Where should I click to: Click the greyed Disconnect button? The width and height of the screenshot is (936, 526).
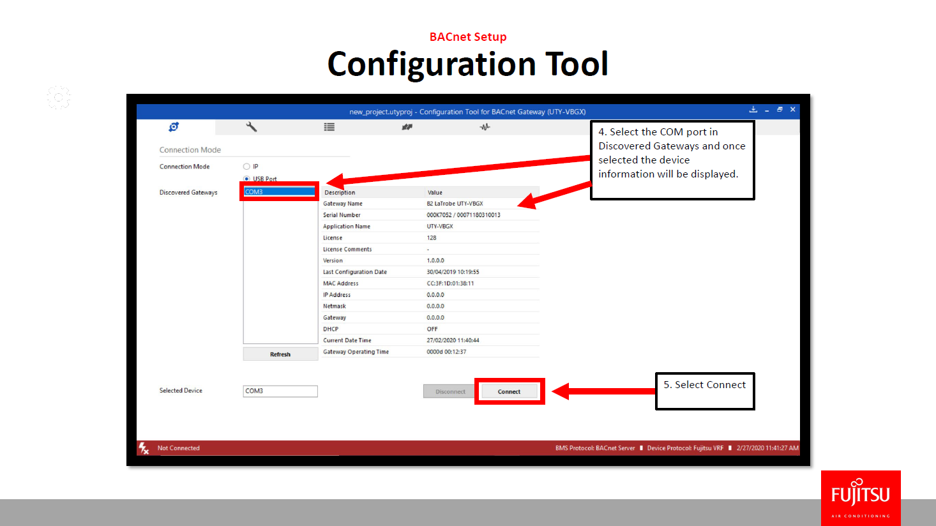(450, 391)
